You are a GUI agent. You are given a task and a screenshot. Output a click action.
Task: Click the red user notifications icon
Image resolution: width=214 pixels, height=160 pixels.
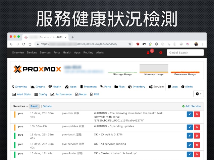148,52
